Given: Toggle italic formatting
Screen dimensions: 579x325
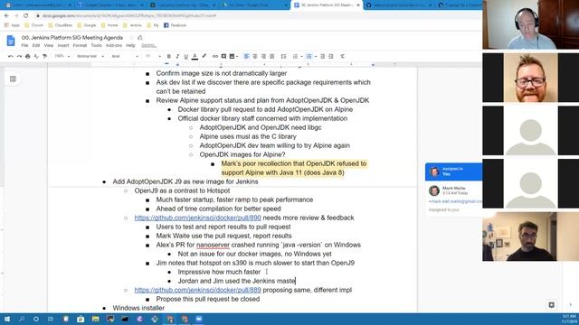Looking at the screenshot, I should point(177,56).
